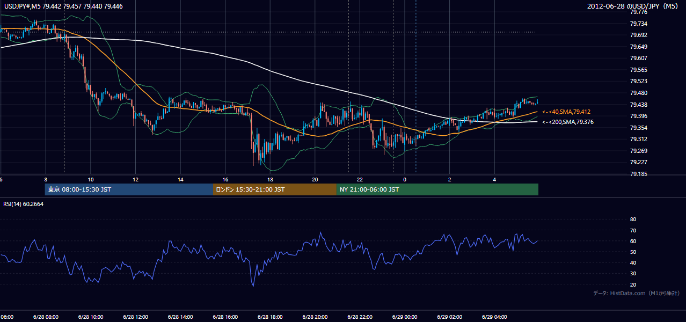Click the HistData.com data source credit
686x322 pixels.
[637, 293]
